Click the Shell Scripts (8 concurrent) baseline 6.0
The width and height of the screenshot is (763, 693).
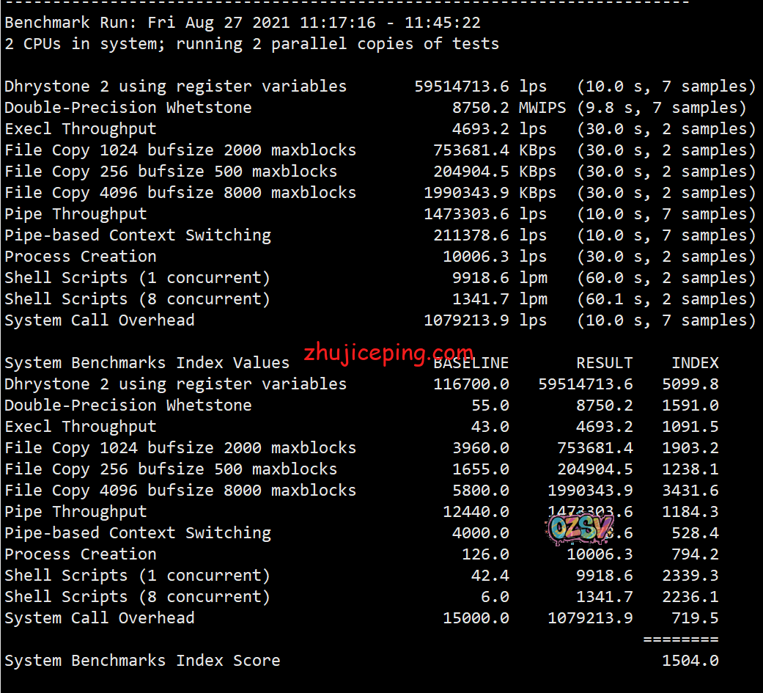494,597
